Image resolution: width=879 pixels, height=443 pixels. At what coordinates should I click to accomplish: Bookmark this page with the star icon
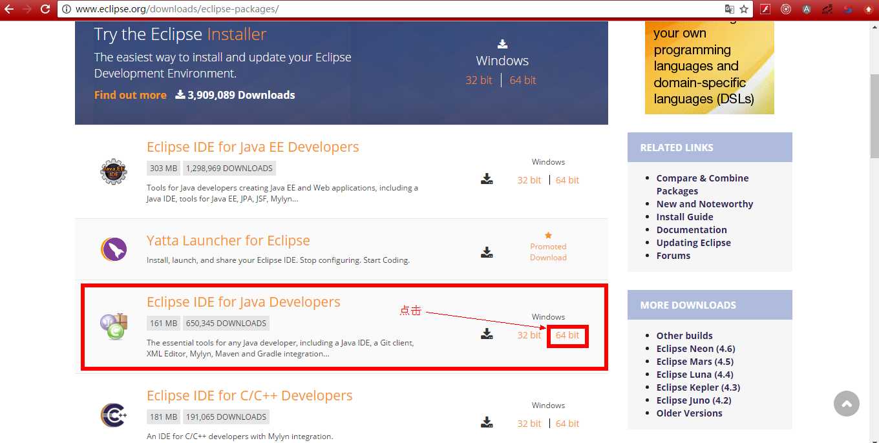[x=744, y=9]
